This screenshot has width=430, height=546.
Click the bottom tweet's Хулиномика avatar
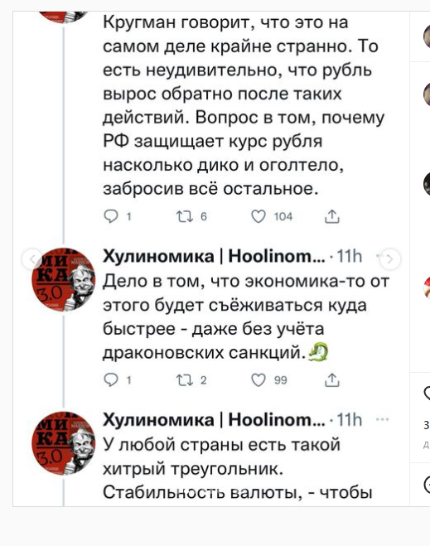click(63, 442)
